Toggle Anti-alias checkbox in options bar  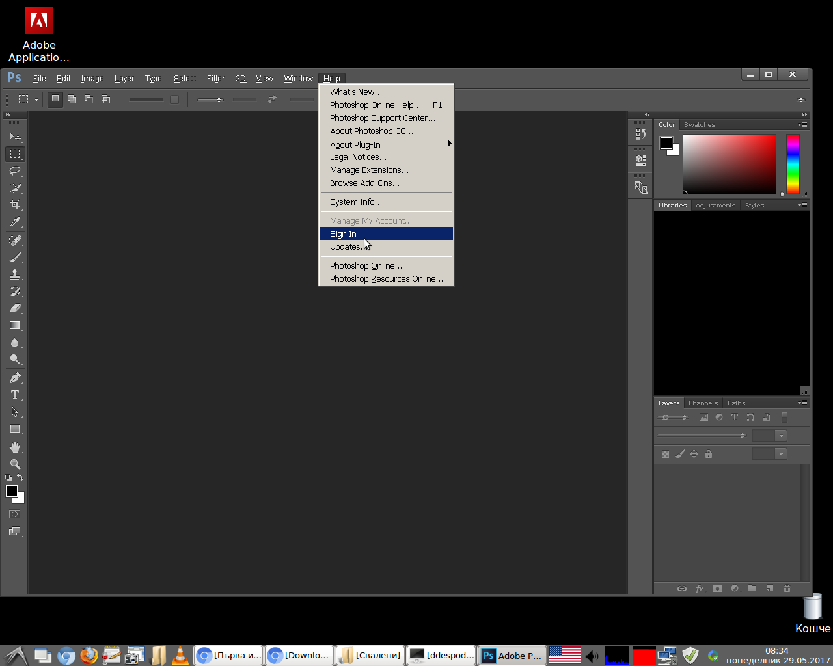tap(174, 100)
